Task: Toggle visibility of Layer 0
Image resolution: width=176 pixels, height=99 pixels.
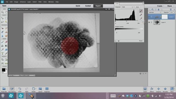Action: pos(149,22)
